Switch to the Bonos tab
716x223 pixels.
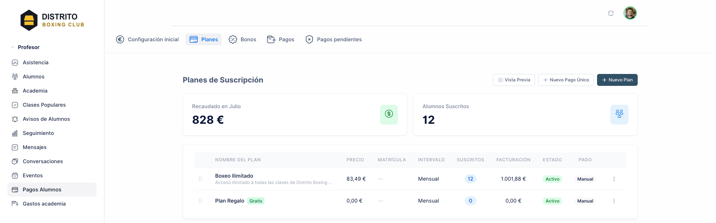(242, 39)
